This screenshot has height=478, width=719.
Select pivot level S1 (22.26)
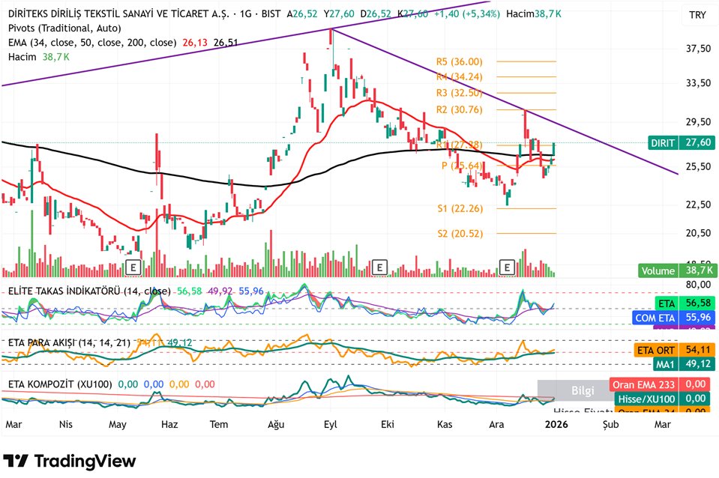[460, 209]
